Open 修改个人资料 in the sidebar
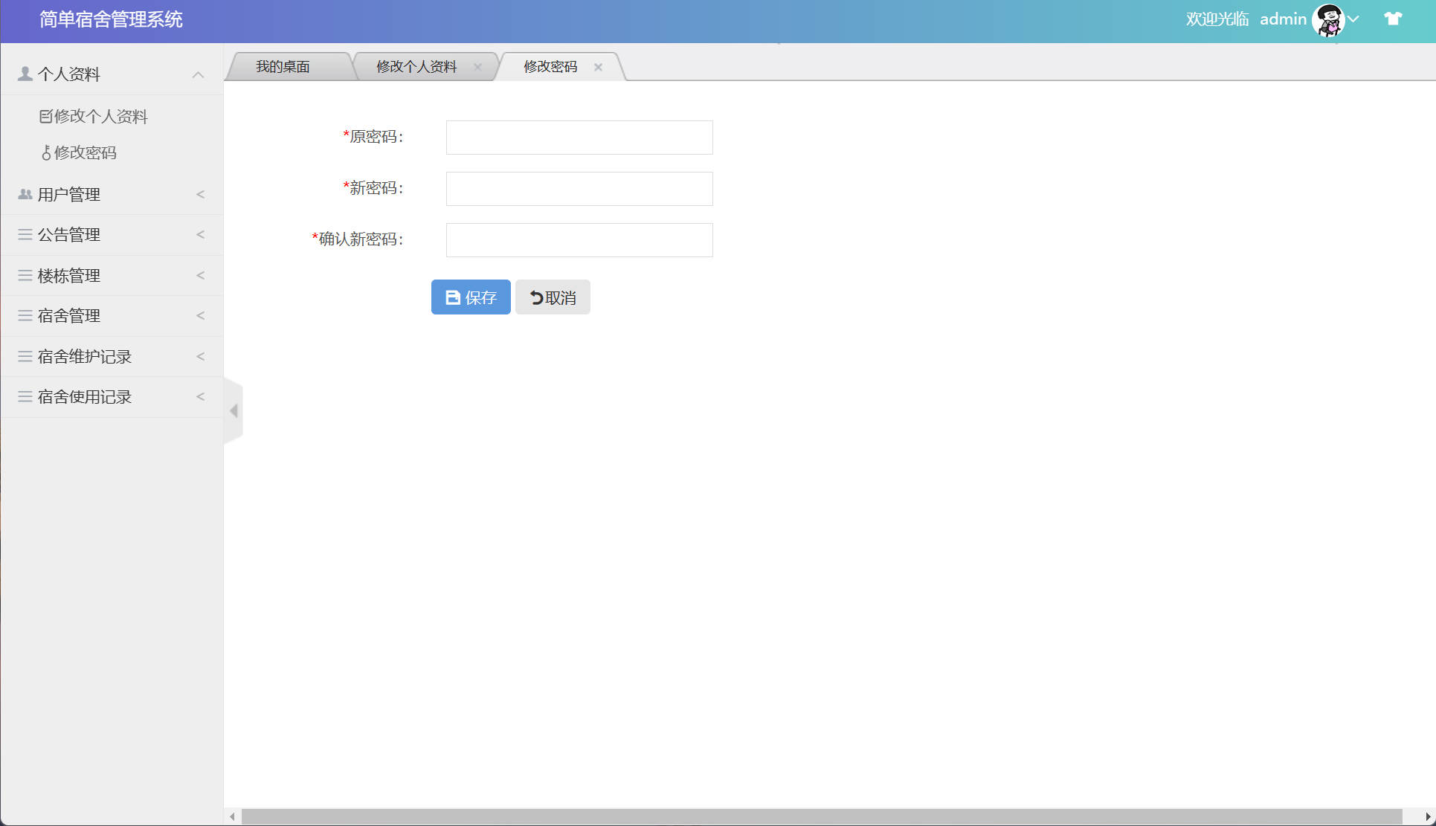The image size is (1436, 826). [100, 116]
